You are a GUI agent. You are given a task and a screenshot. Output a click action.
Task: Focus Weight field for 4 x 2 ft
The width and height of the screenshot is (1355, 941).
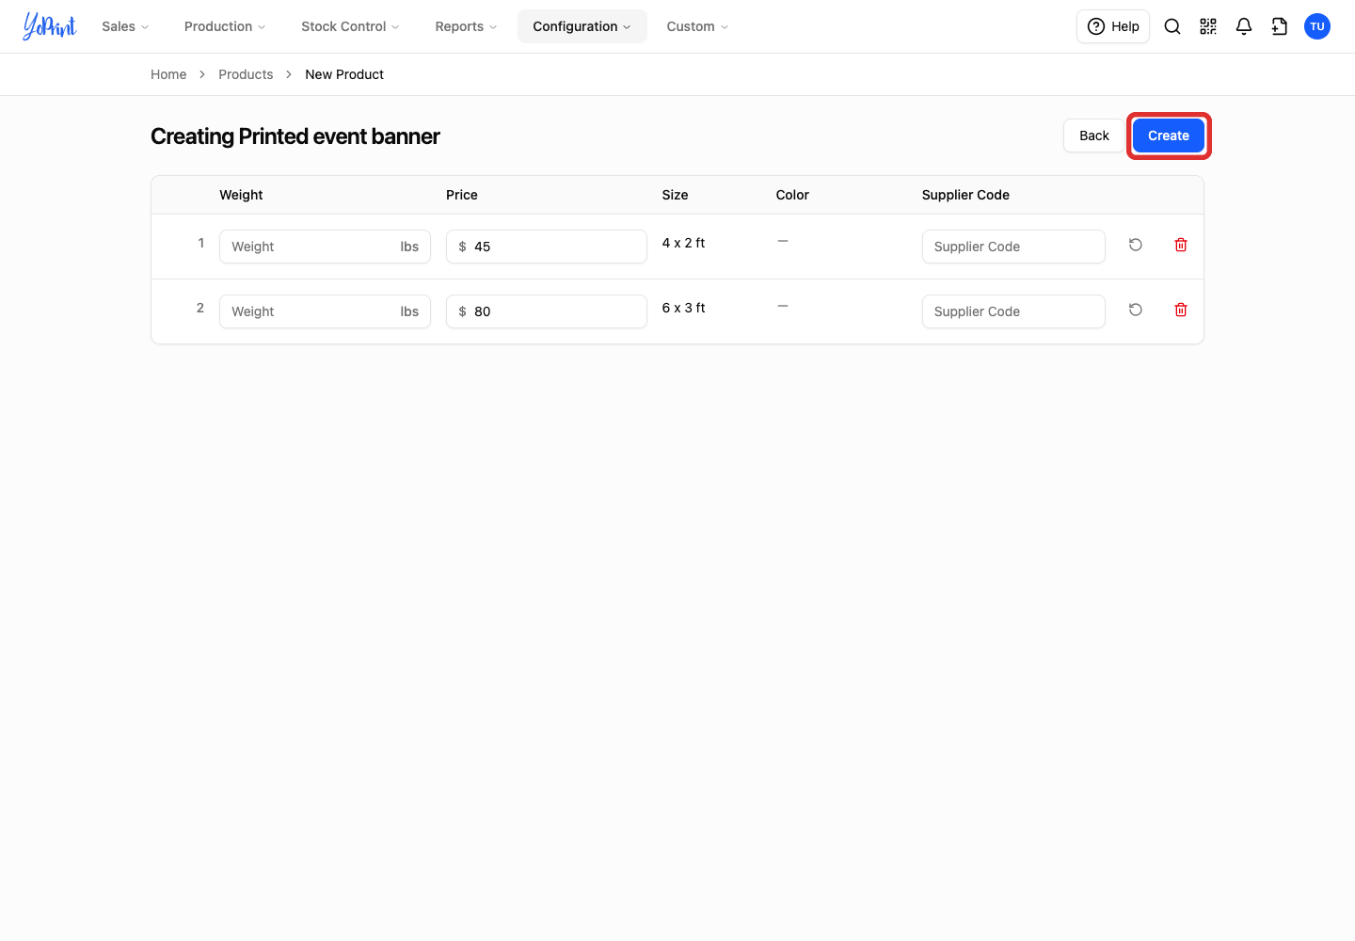coord(325,247)
